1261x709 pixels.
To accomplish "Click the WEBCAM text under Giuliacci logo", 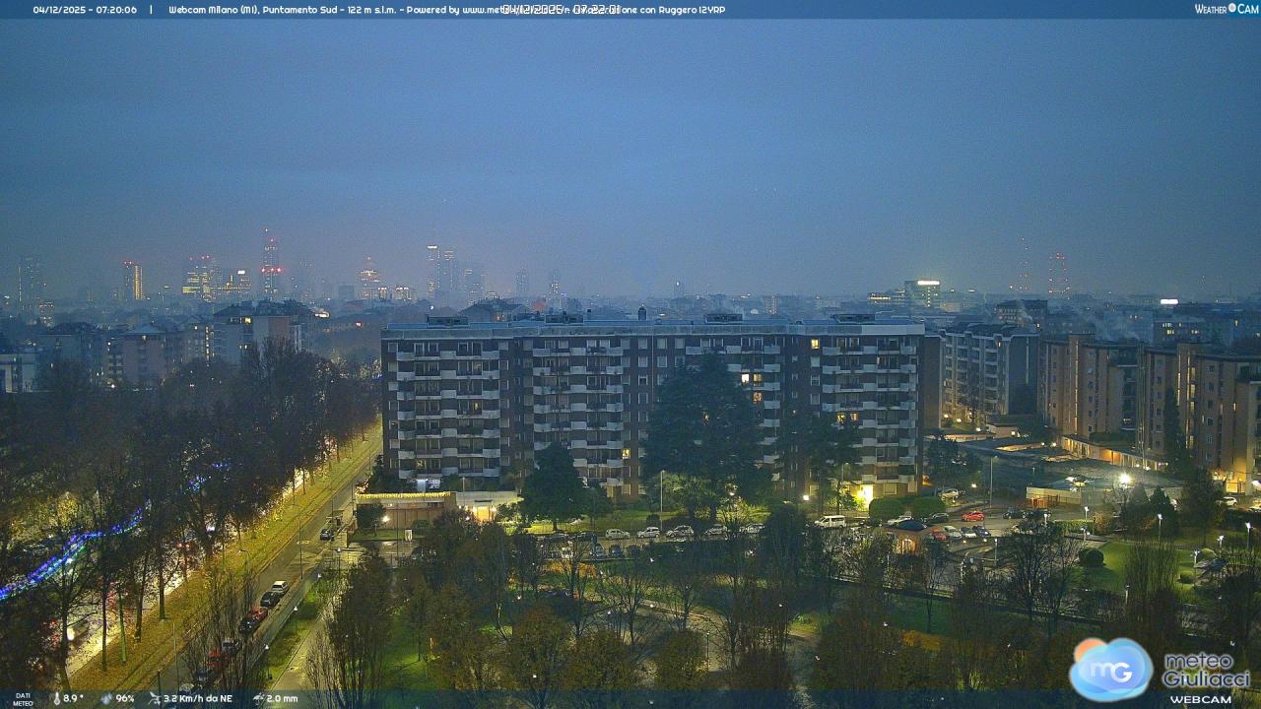I will tap(1200, 698).
